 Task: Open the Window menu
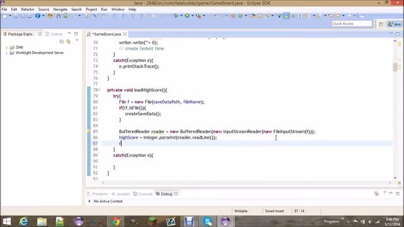(x=118, y=9)
